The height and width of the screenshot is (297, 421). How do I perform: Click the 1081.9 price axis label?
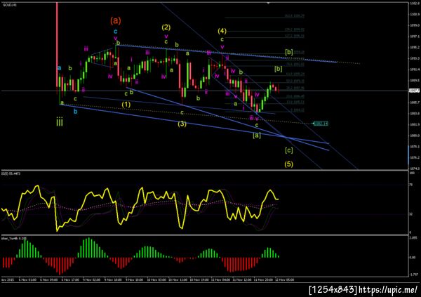coord(414,124)
